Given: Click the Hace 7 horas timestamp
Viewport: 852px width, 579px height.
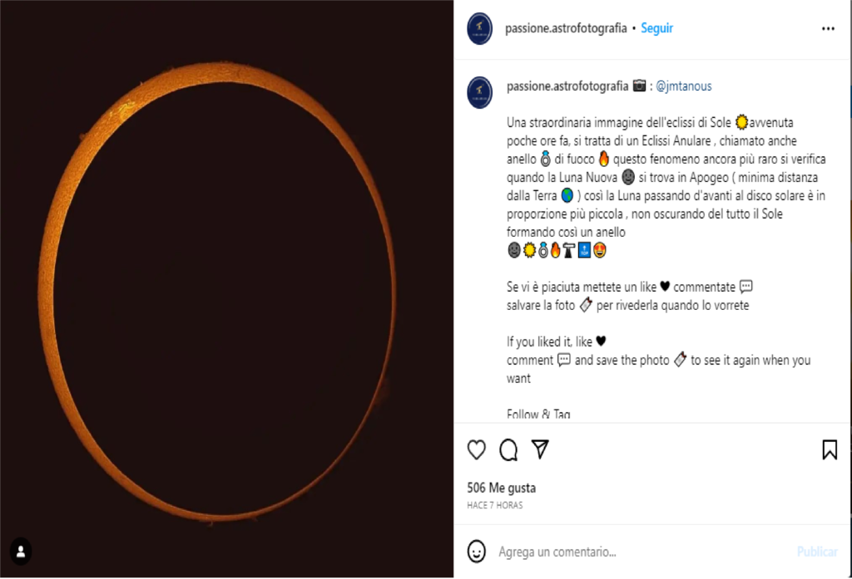Looking at the screenshot, I should 495,505.
